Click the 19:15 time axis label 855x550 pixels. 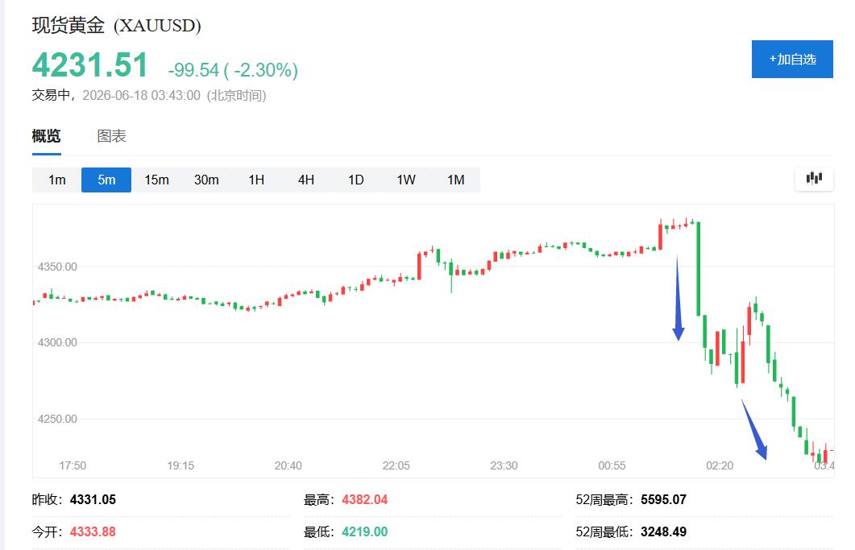(181, 465)
